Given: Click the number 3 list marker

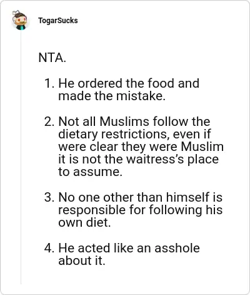Looking at the screenshot, I should [49, 197].
